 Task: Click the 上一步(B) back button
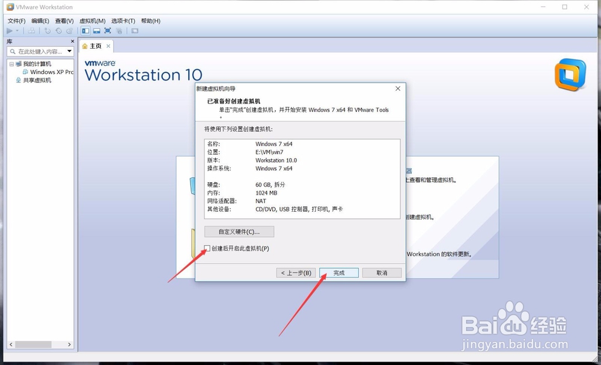click(296, 273)
